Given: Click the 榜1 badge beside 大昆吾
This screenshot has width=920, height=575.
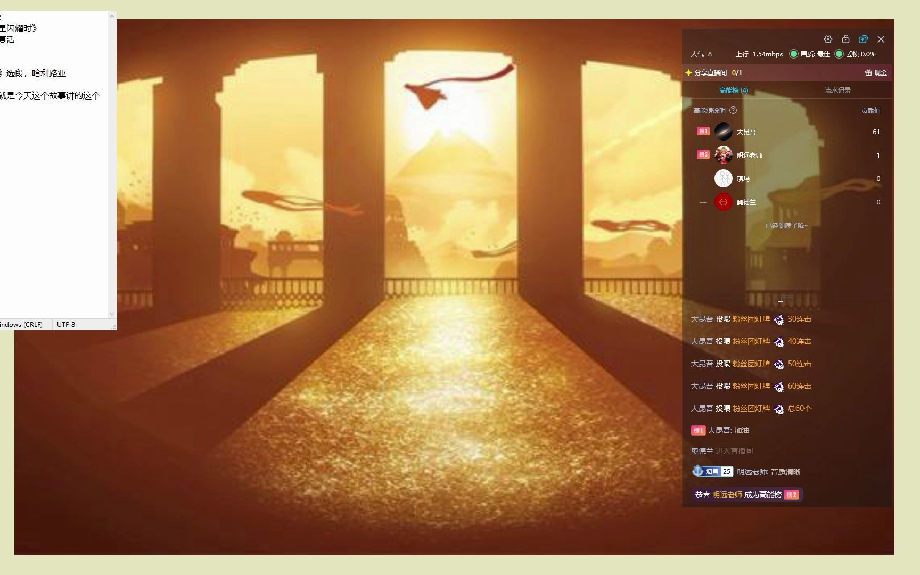Looking at the screenshot, I should [703, 131].
